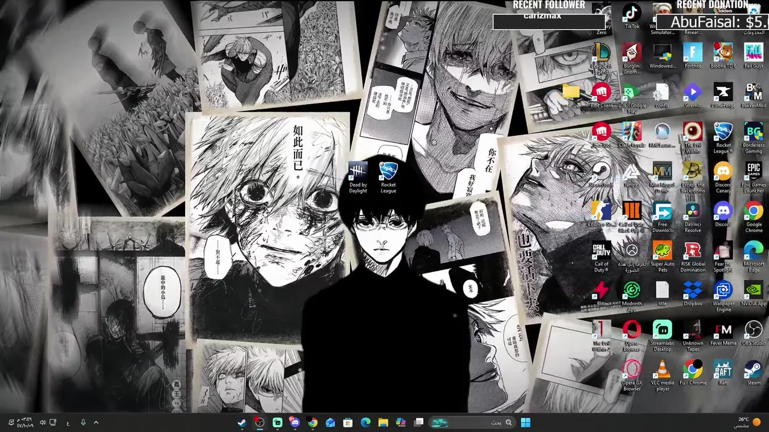Screen dimensions: 769x432
Task: Launch Discord Canary from the desktop
Action: pyautogui.click(x=723, y=178)
